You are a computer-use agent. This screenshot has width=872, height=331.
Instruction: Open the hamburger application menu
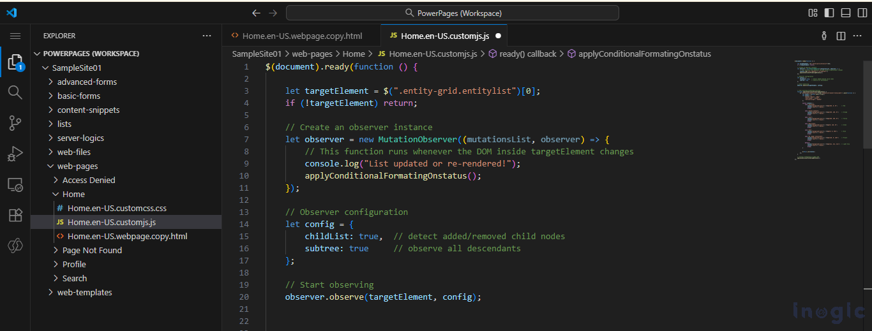tap(15, 36)
